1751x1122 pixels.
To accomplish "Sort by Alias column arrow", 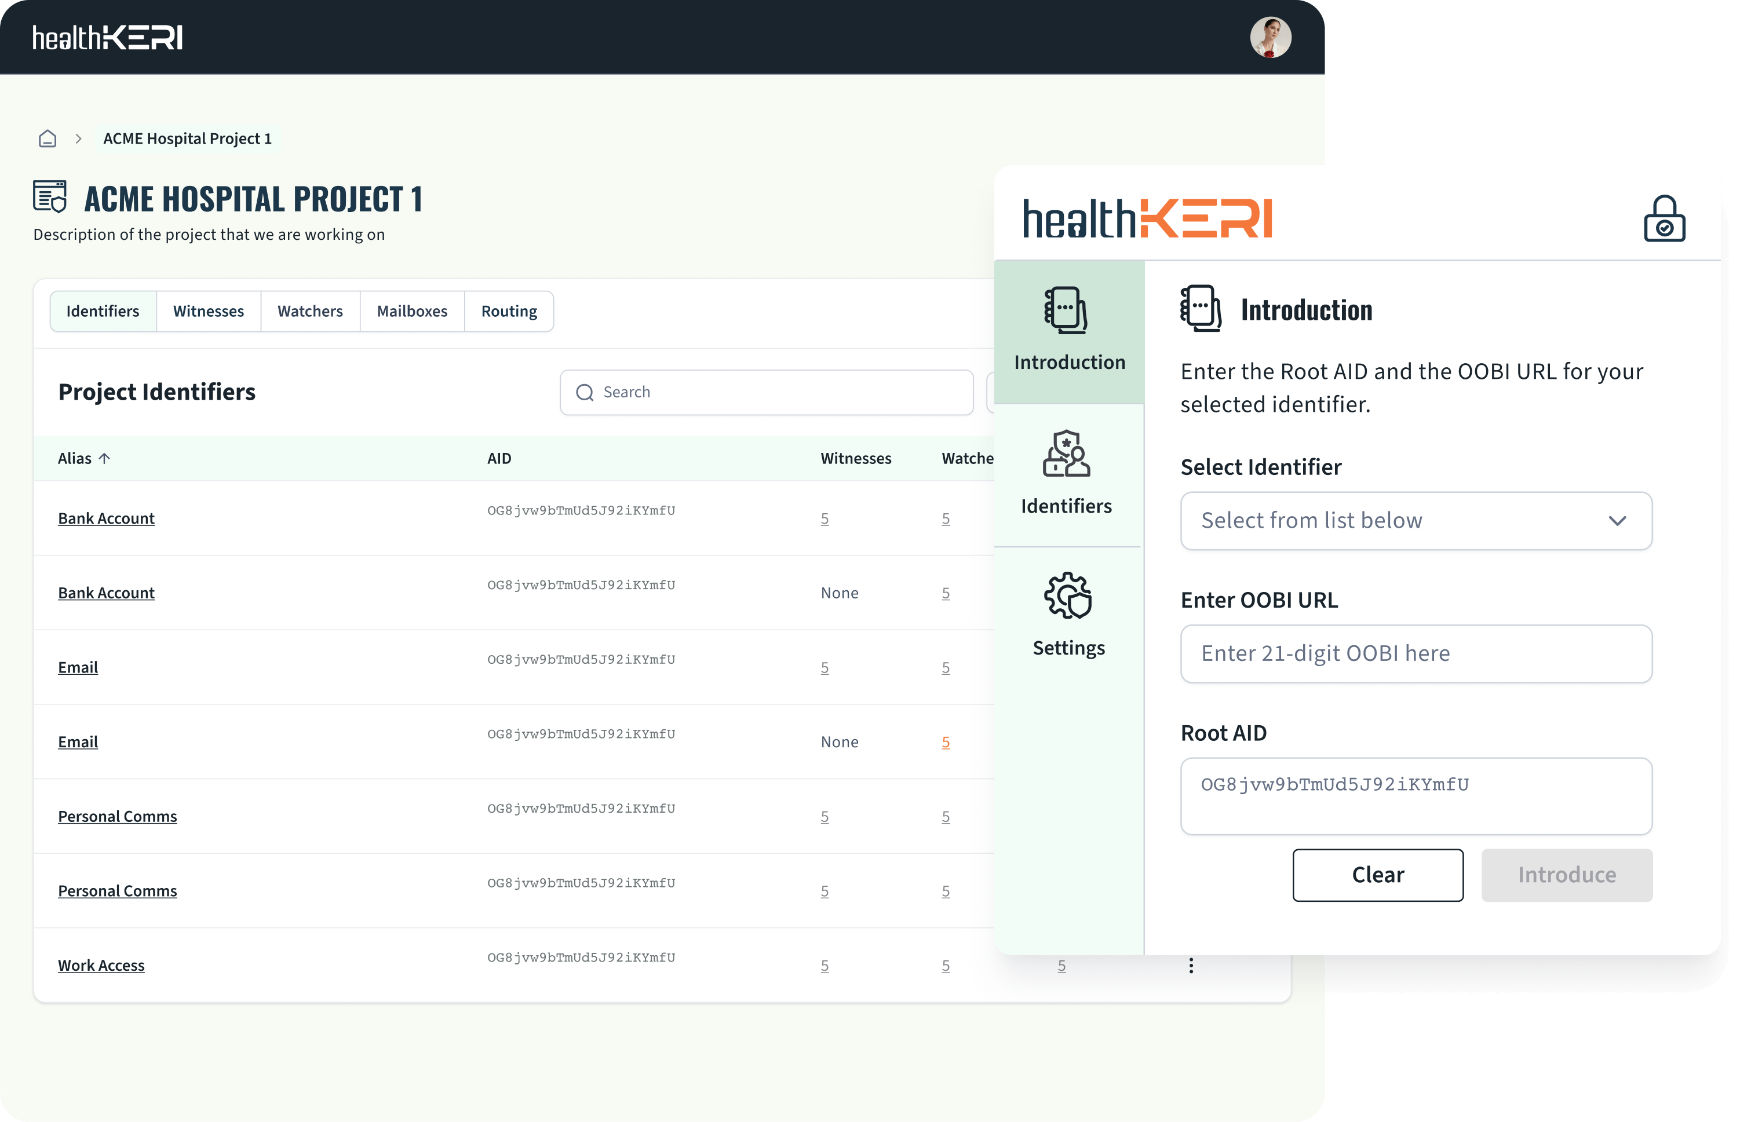I will tap(104, 458).
